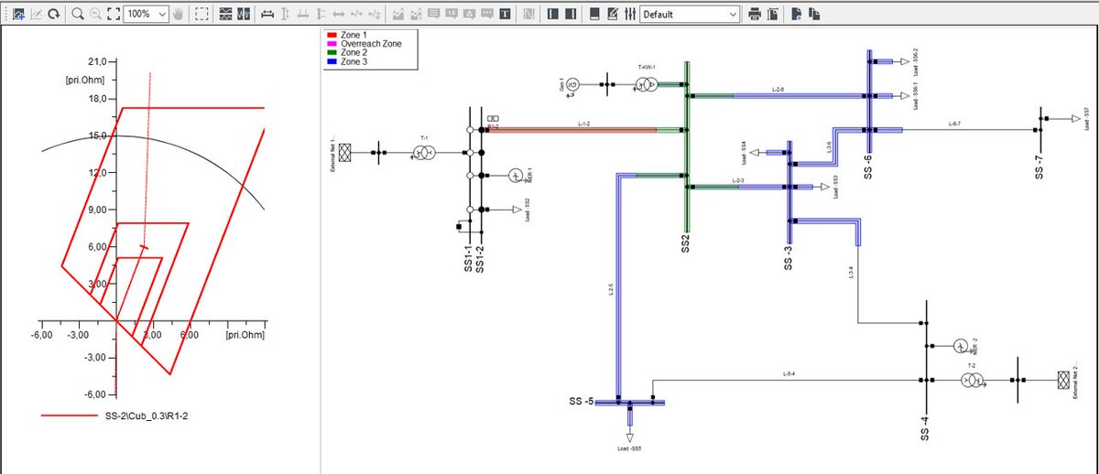Click the edit page pencil icon
This screenshot has height=474, width=1099.
point(612,14)
